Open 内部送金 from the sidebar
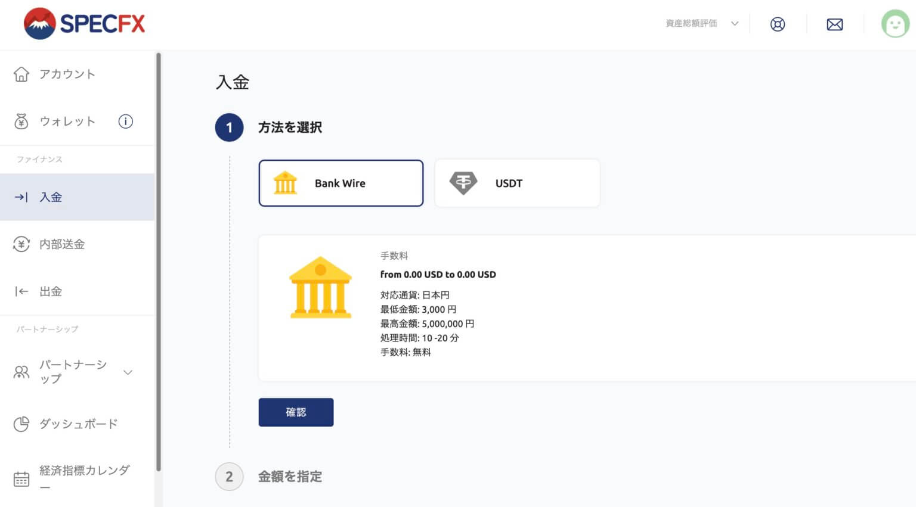The image size is (916, 507). pos(62,244)
